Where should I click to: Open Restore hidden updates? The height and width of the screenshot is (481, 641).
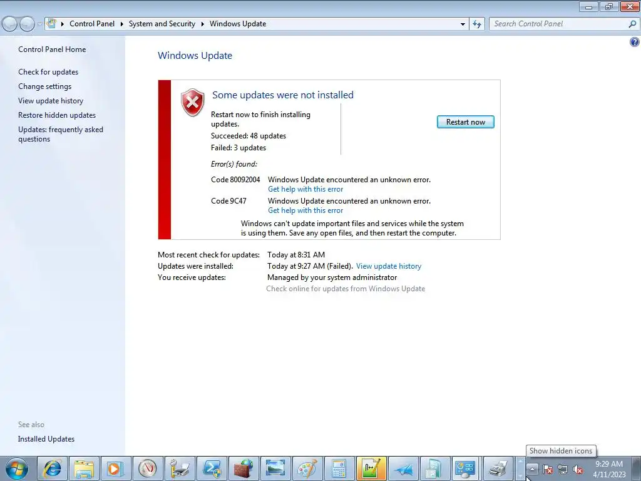pos(57,115)
